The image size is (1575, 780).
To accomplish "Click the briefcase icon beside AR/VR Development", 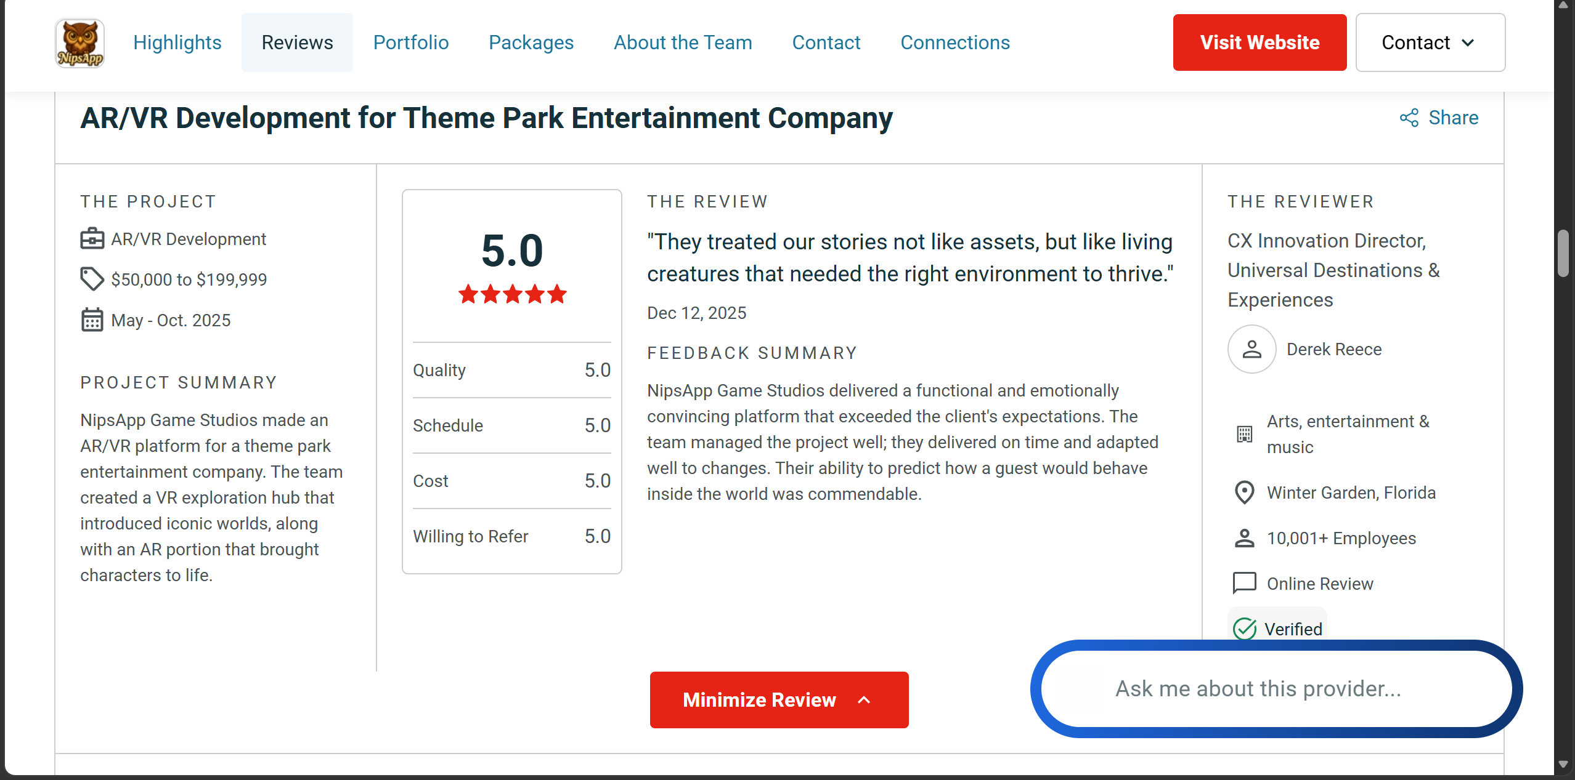I will [92, 239].
